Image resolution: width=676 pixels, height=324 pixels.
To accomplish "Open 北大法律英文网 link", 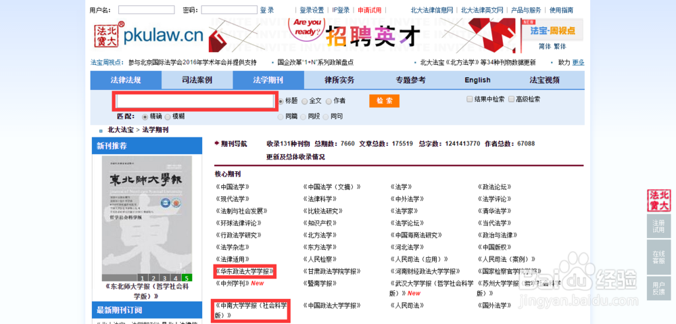I will click(482, 10).
